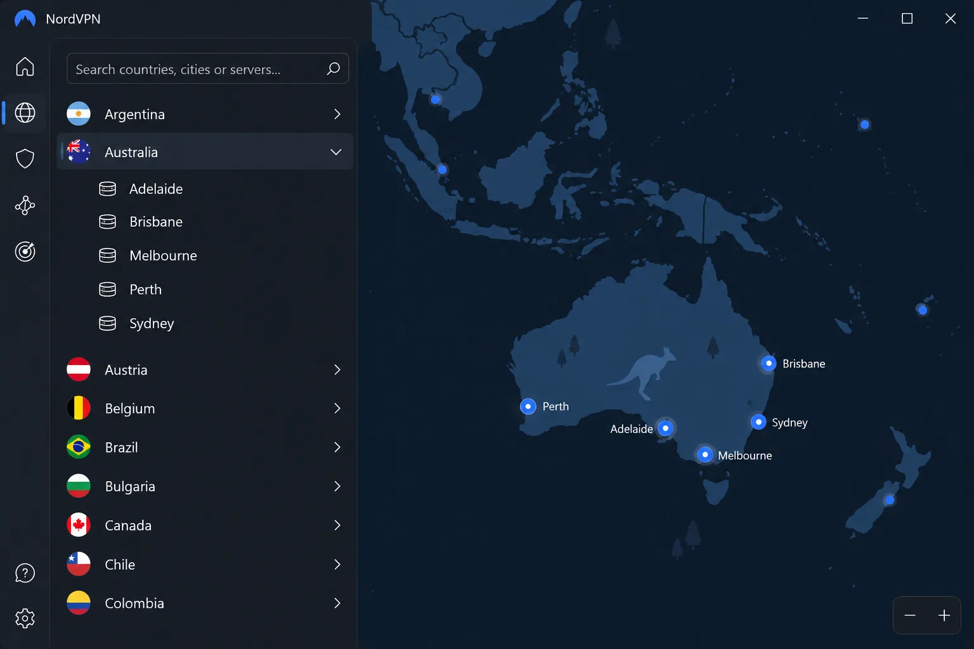The width and height of the screenshot is (974, 649).
Task: Click the New Zealand server pin
Action: [x=890, y=500]
